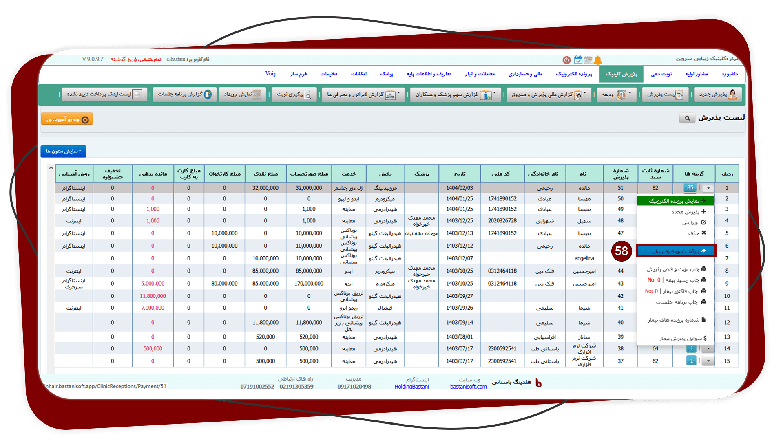Click the name cell angelina
The image size is (783, 440).
[x=584, y=258]
